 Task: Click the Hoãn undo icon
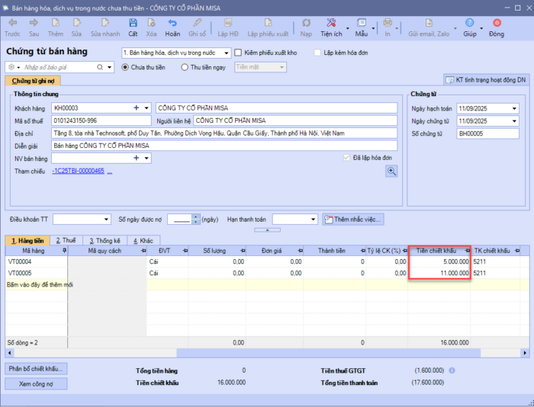(172, 23)
